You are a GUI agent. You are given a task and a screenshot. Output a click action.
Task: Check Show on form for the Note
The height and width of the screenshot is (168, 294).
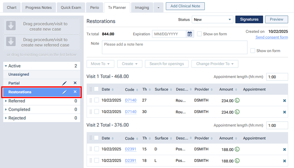(x=253, y=51)
